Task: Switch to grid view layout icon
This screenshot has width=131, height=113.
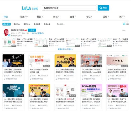Action: pos(124,24)
